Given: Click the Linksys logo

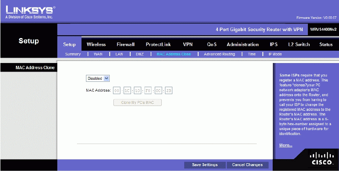Looking at the screenshot, I should [30, 12].
